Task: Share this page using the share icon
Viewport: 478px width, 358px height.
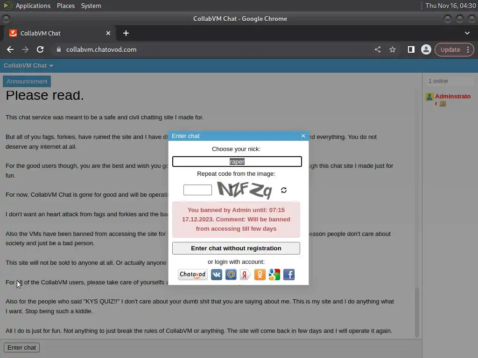Action: point(377,49)
